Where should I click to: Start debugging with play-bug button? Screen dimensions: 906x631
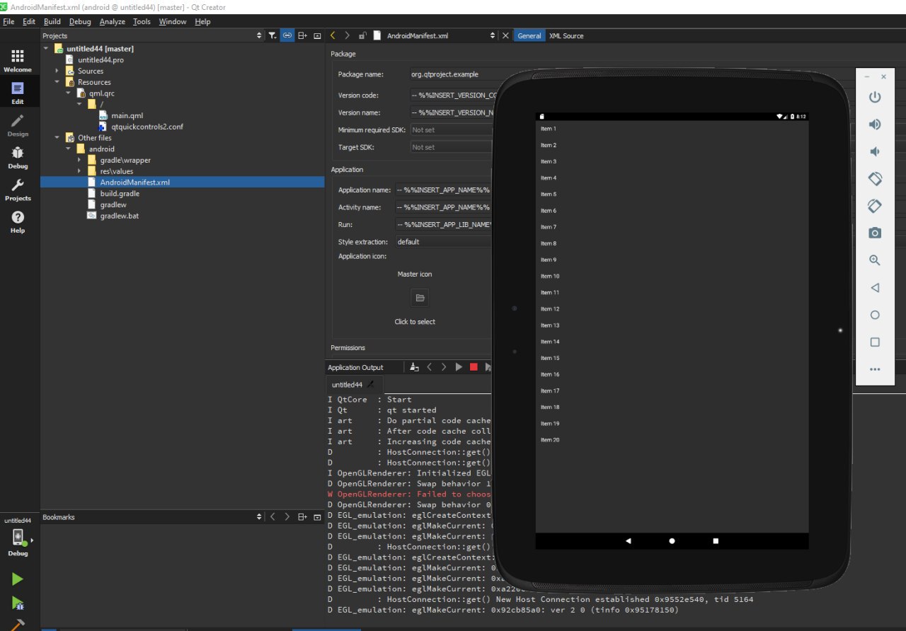coord(18,603)
